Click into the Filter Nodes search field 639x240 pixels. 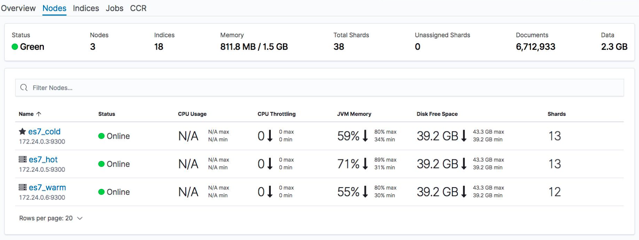[319, 88]
